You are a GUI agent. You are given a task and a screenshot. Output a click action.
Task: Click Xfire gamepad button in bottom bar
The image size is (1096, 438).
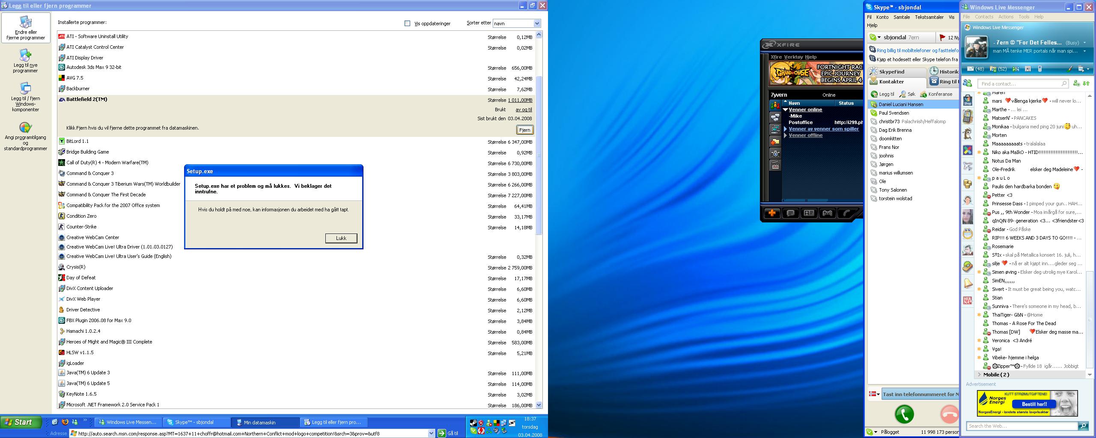coord(827,213)
